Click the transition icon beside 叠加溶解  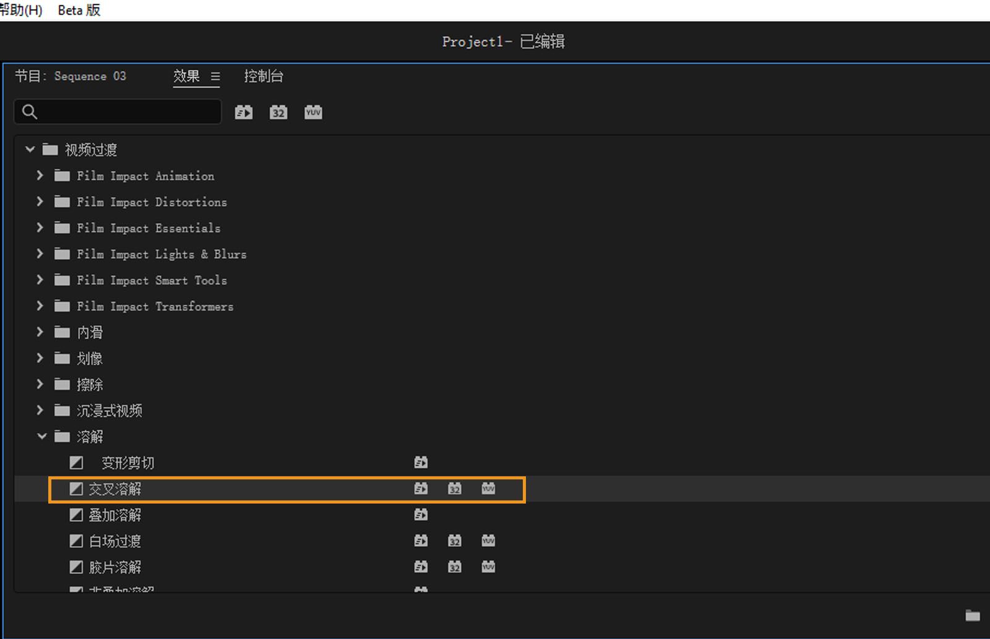coord(76,515)
